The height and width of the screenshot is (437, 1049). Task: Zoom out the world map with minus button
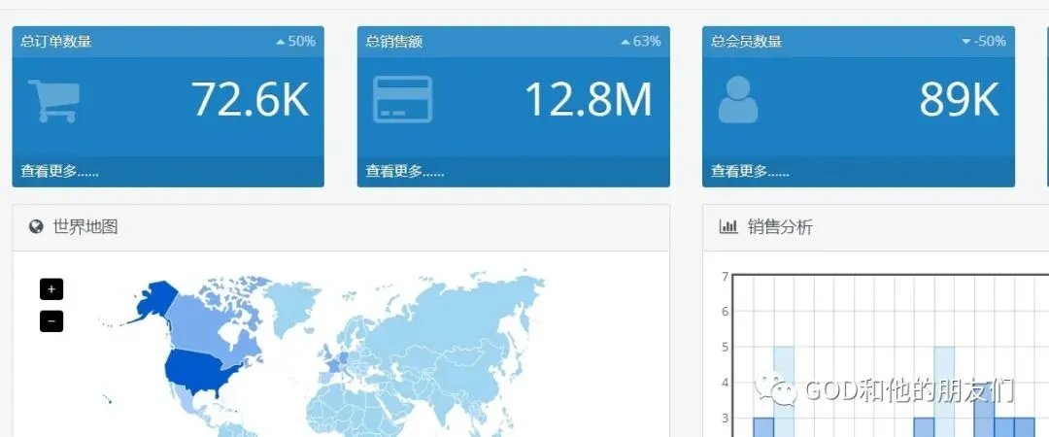pyautogui.click(x=51, y=320)
